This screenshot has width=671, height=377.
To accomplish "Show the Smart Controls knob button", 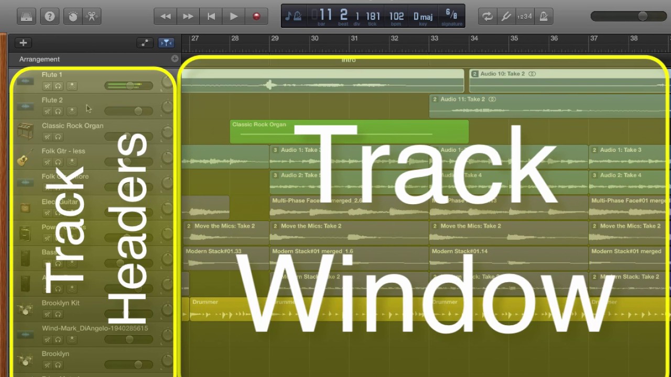I will click(x=73, y=16).
